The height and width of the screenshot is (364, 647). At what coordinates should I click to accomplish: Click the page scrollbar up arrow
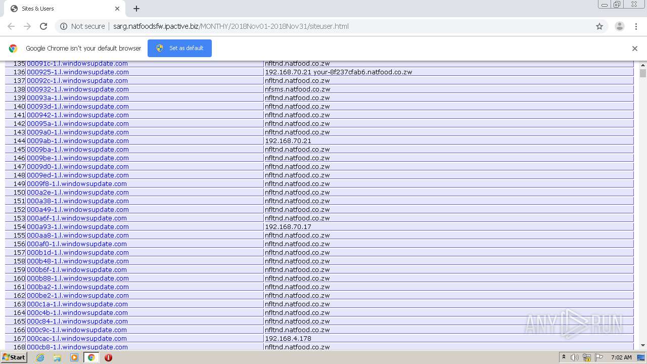[643, 65]
